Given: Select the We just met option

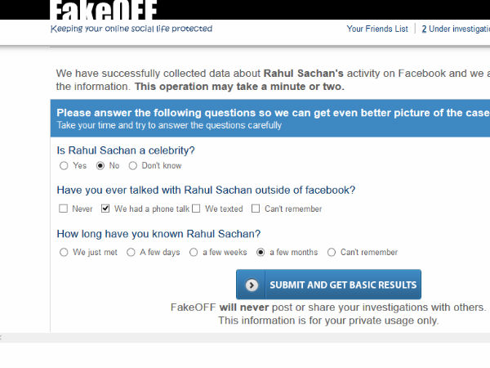Looking at the screenshot, I should click(64, 252).
